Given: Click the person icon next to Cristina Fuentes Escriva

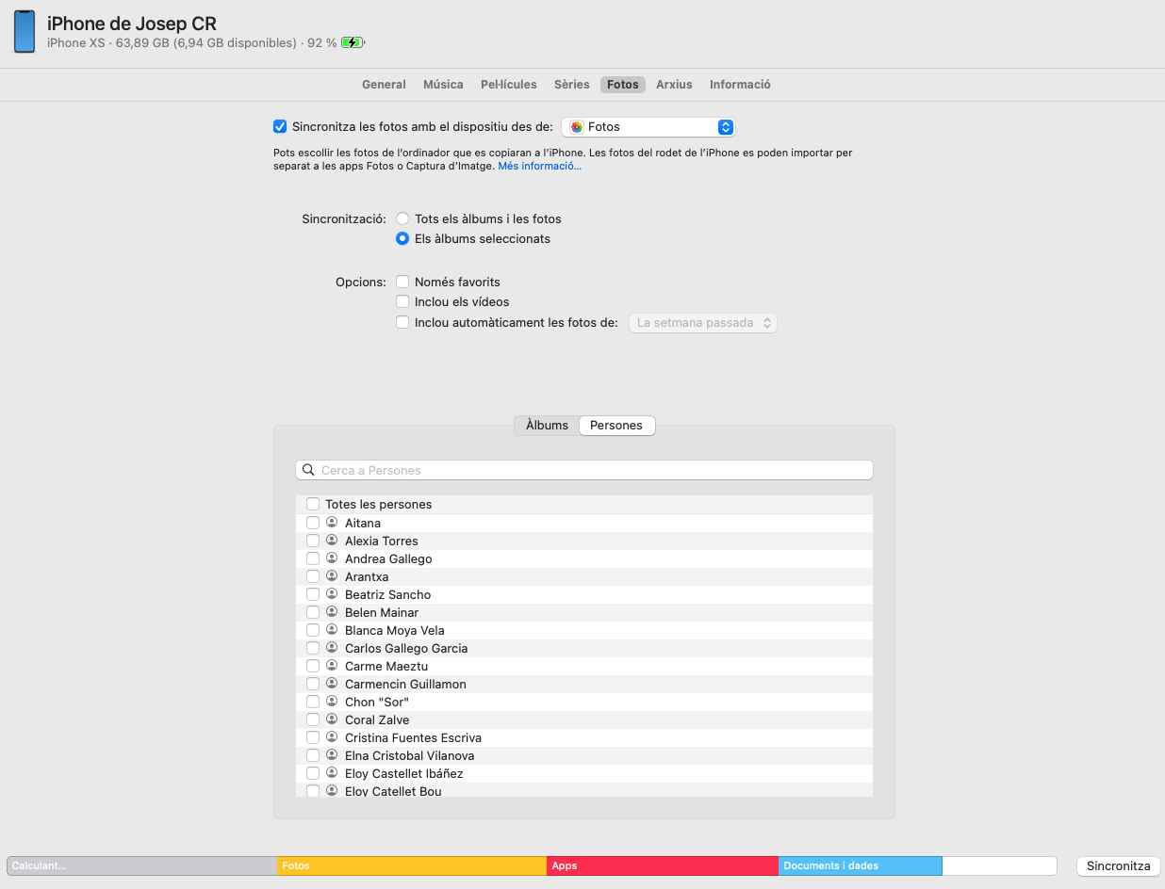Looking at the screenshot, I should [332, 736].
